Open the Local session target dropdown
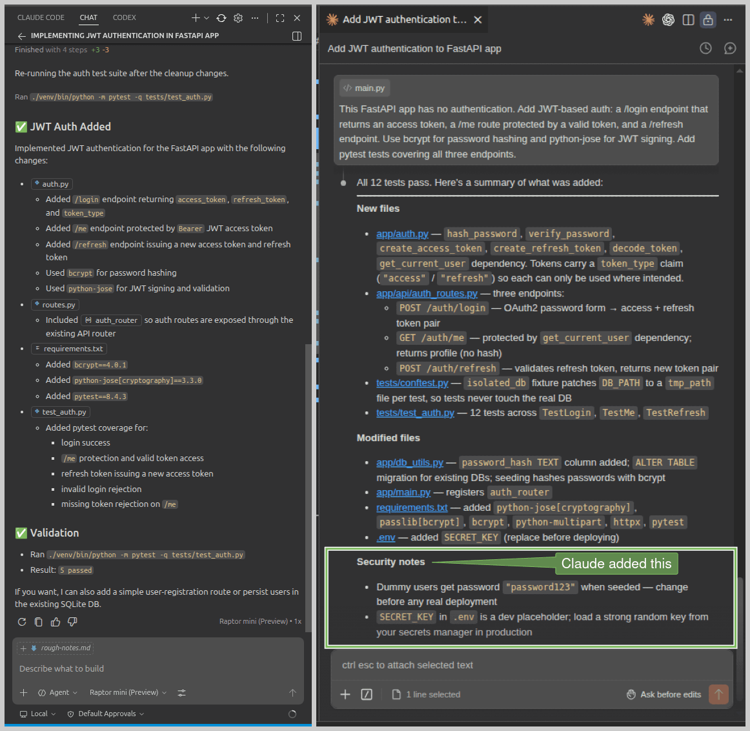 [38, 714]
